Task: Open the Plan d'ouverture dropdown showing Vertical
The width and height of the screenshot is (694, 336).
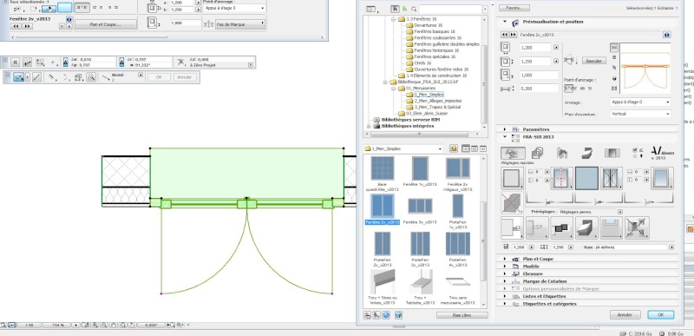Action: pos(640,115)
